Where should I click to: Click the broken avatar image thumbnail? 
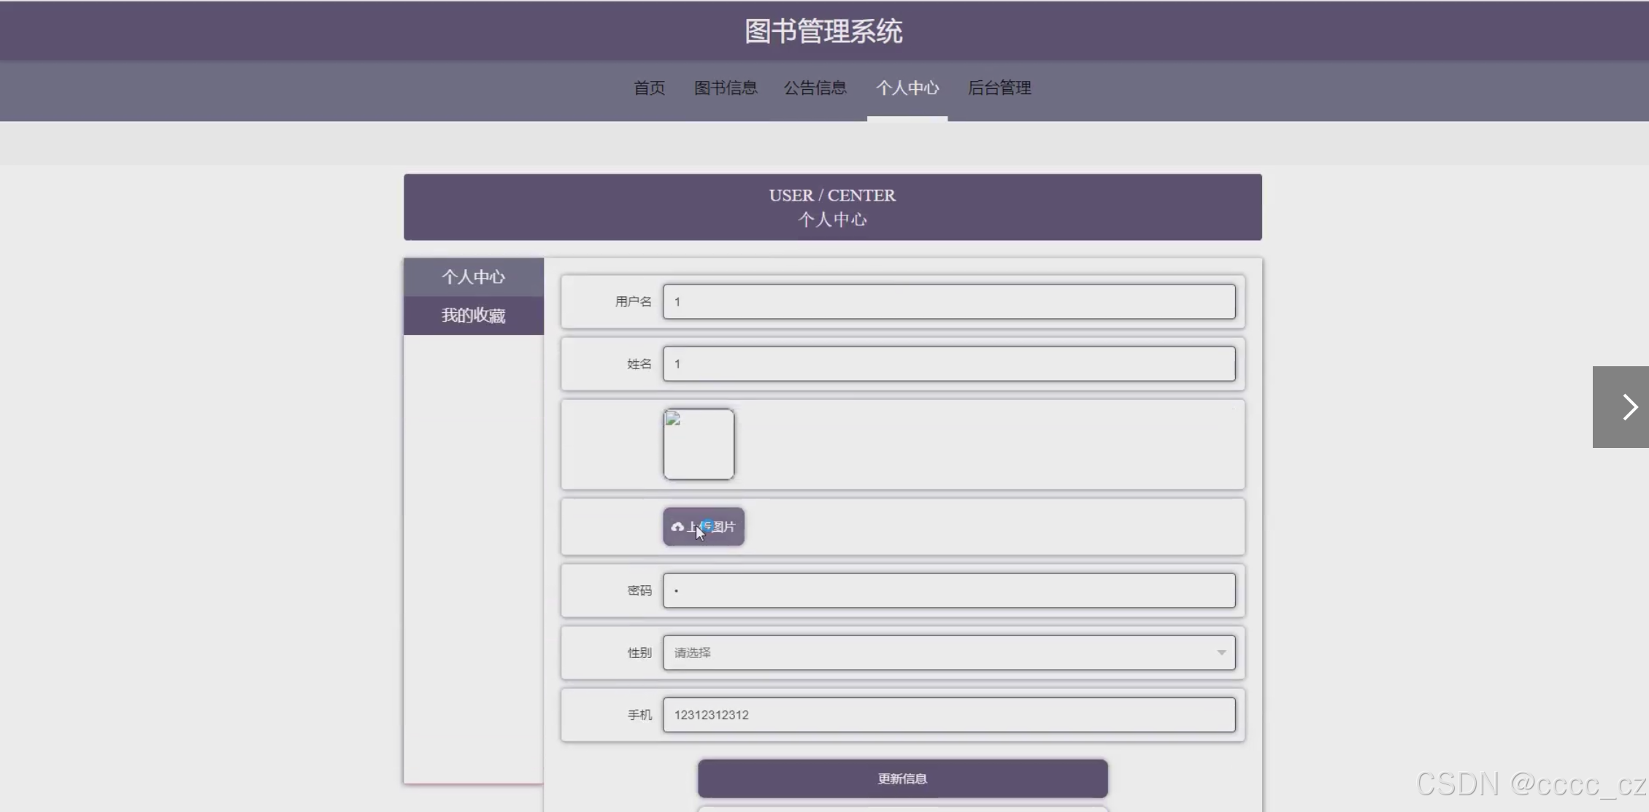point(699,444)
